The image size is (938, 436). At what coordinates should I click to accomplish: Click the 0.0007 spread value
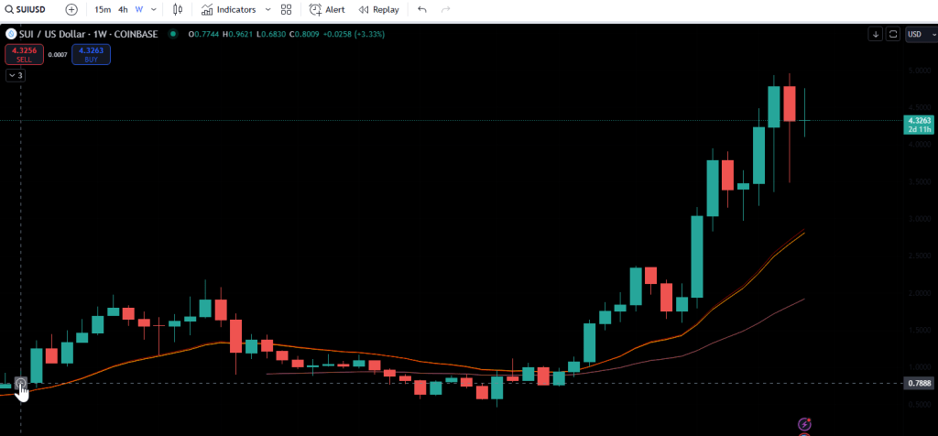[58, 54]
